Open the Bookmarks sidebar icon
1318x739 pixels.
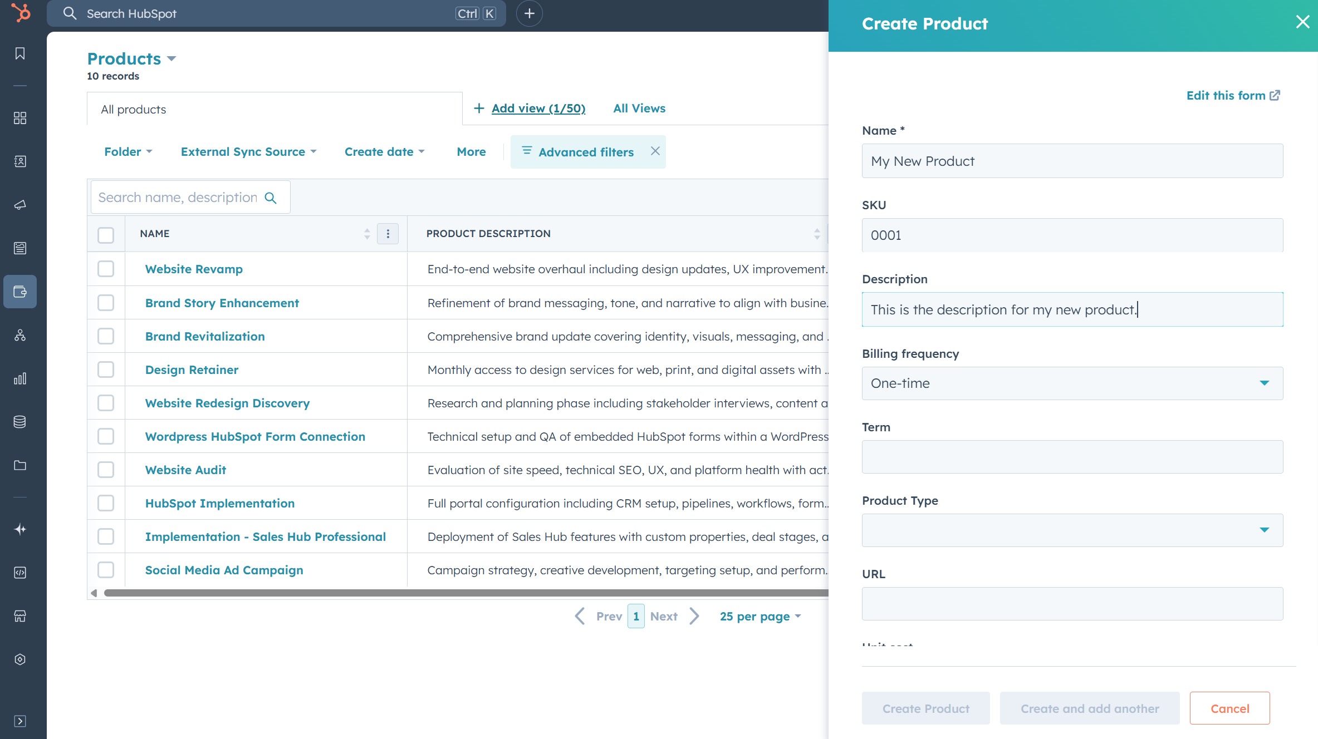[x=20, y=53]
